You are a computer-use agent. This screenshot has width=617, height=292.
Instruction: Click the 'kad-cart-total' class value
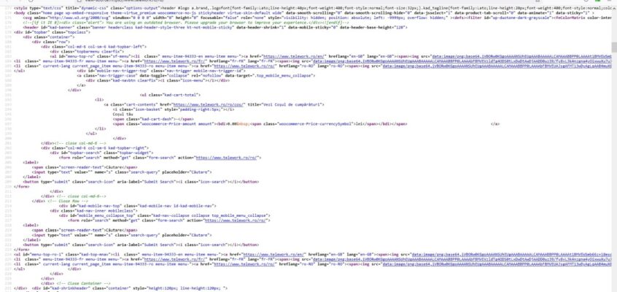[x=181, y=95]
